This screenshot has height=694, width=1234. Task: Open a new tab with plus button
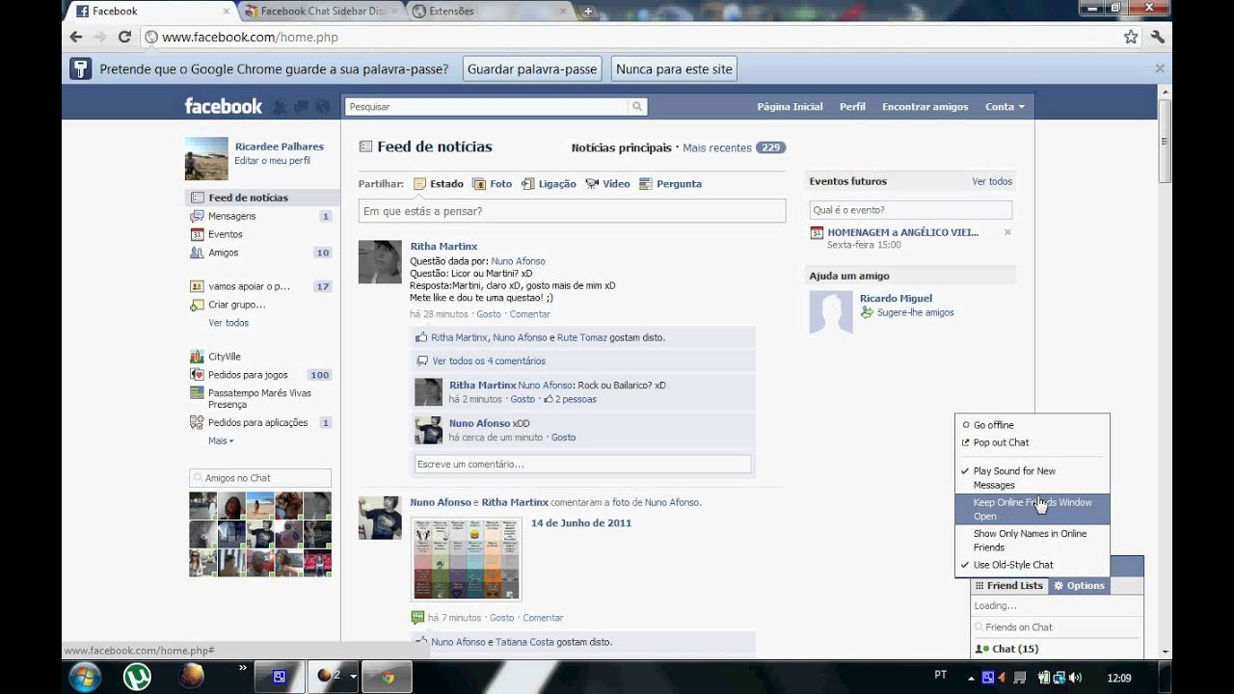(x=588, y=12)
